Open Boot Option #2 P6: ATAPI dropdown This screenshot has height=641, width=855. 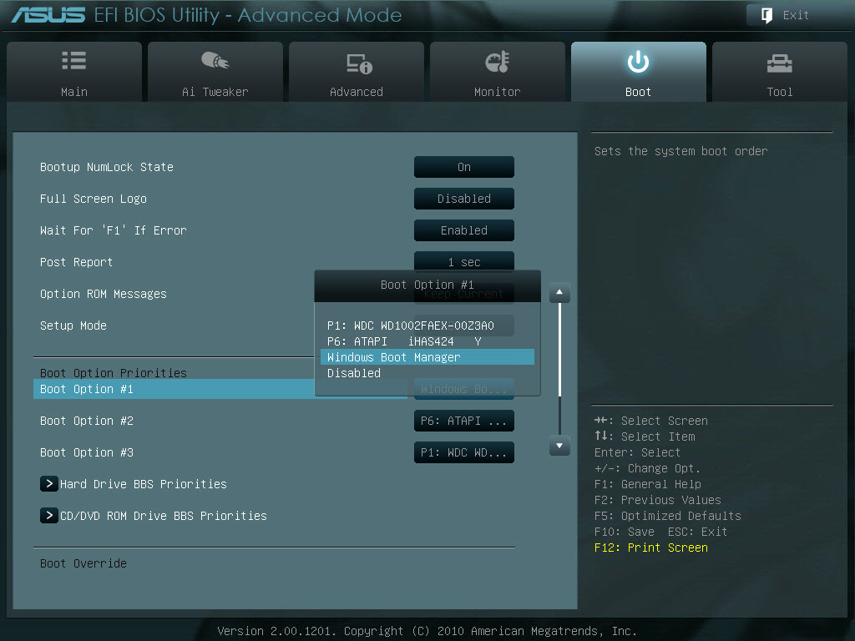(x=464, y=421)
